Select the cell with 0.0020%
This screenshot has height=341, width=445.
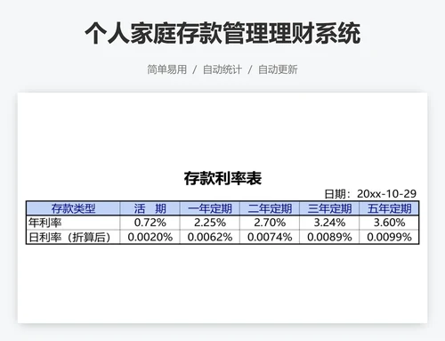[x=150, y=237]
